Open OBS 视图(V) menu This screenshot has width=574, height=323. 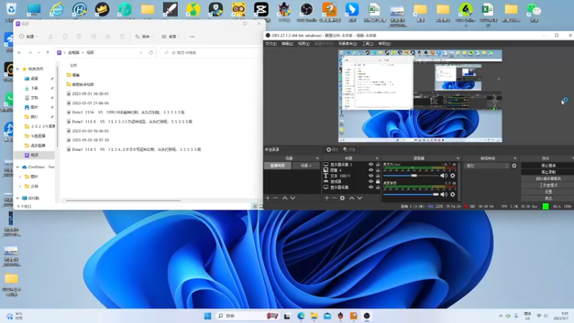304,44
